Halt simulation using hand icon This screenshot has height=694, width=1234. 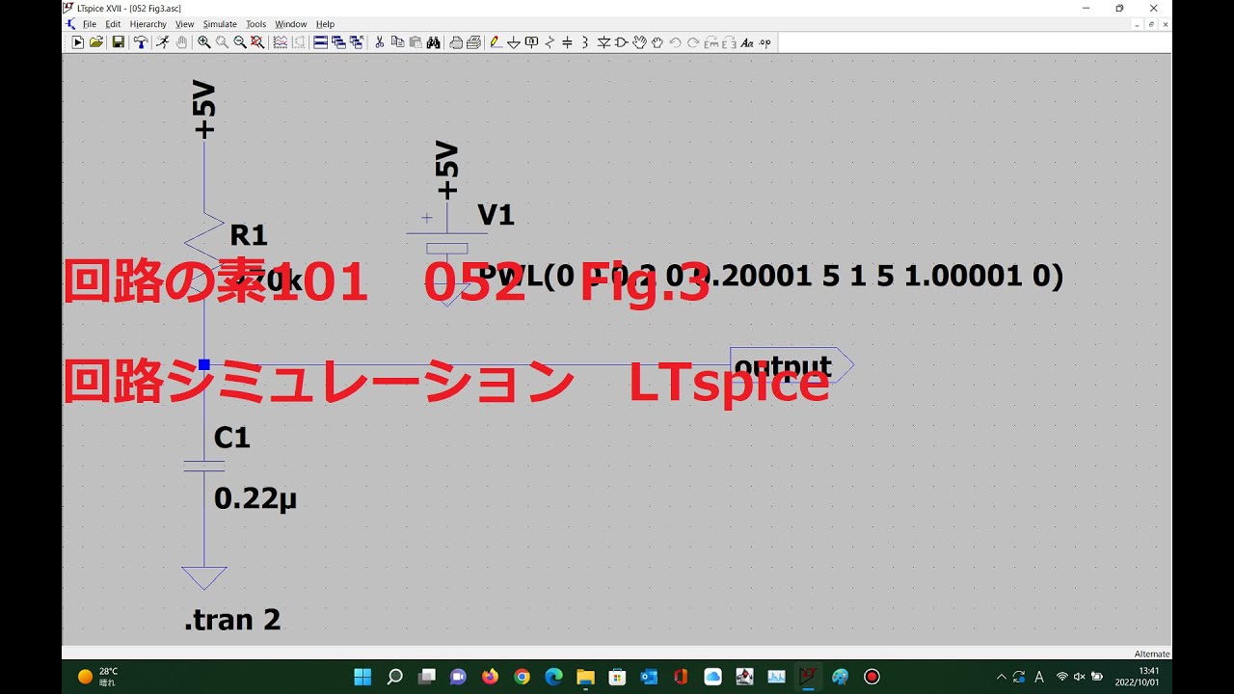[181, 42]
